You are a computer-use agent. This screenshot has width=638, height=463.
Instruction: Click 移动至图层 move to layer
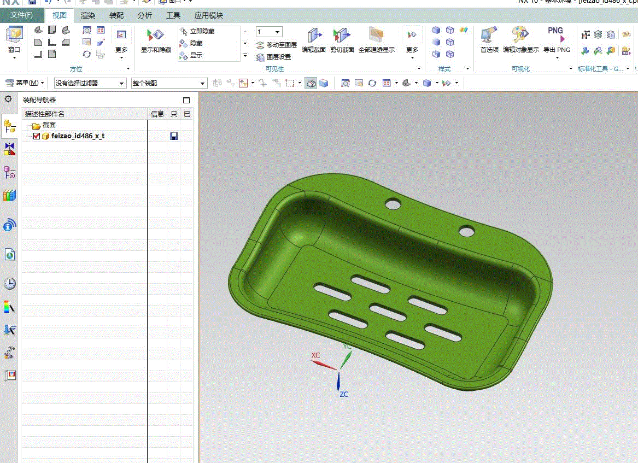(x=277, y=45)
